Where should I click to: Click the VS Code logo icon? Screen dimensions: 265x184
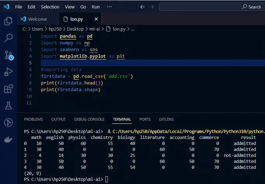click(6, 7)
